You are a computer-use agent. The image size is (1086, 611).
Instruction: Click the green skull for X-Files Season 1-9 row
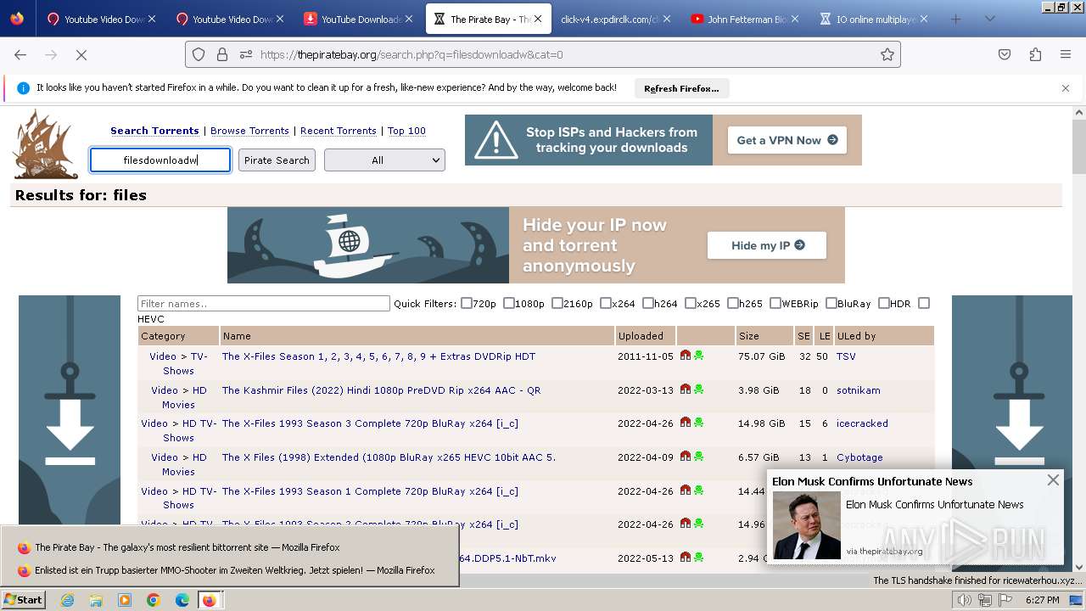pyautogui.click(x=698, y=356)
